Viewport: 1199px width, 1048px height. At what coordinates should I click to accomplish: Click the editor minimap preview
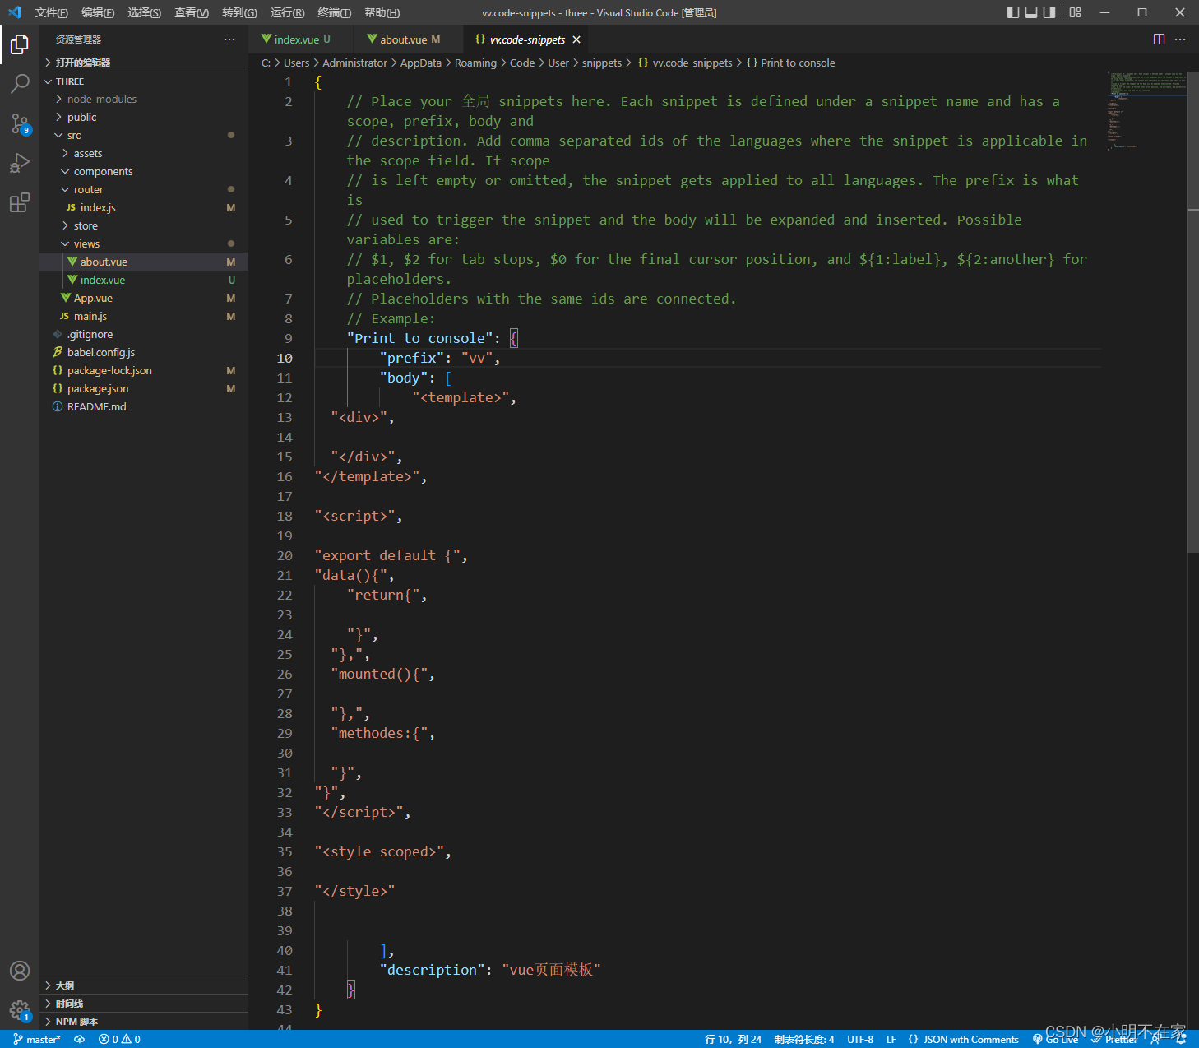pyautogui.click(x=1146, y=111)
